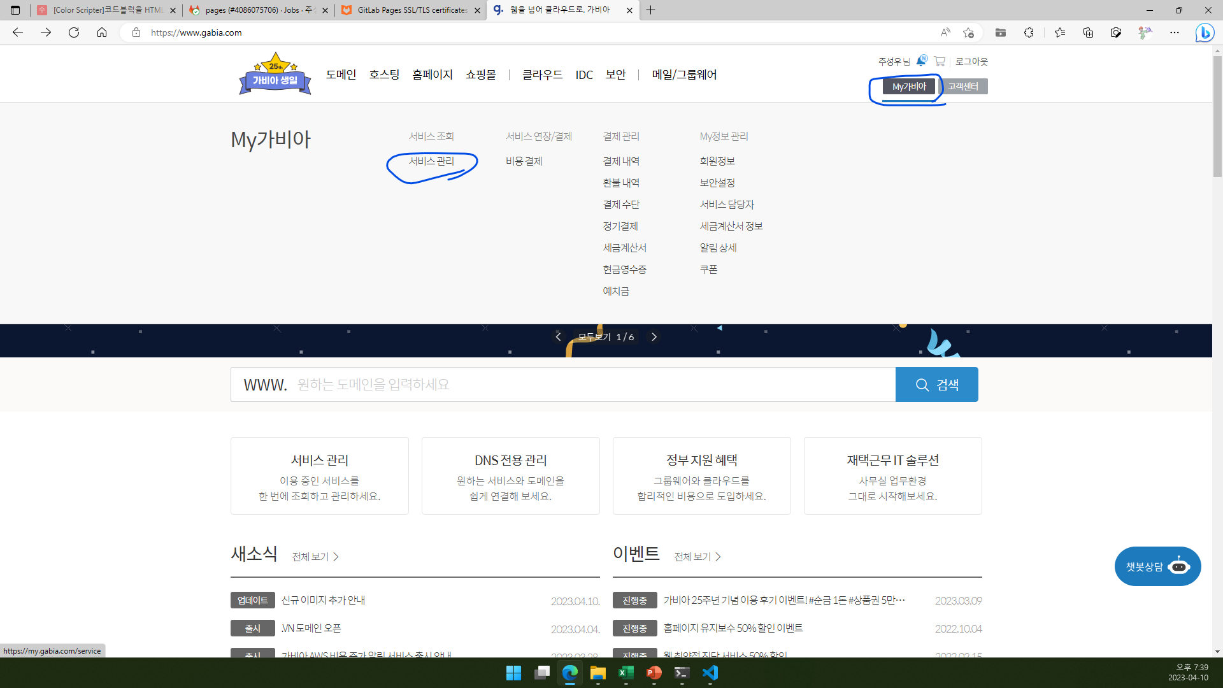The height and width of the screenshot is (688, 1223).
Task: Open the 쇼핑몰 menu
Action: 481,75
